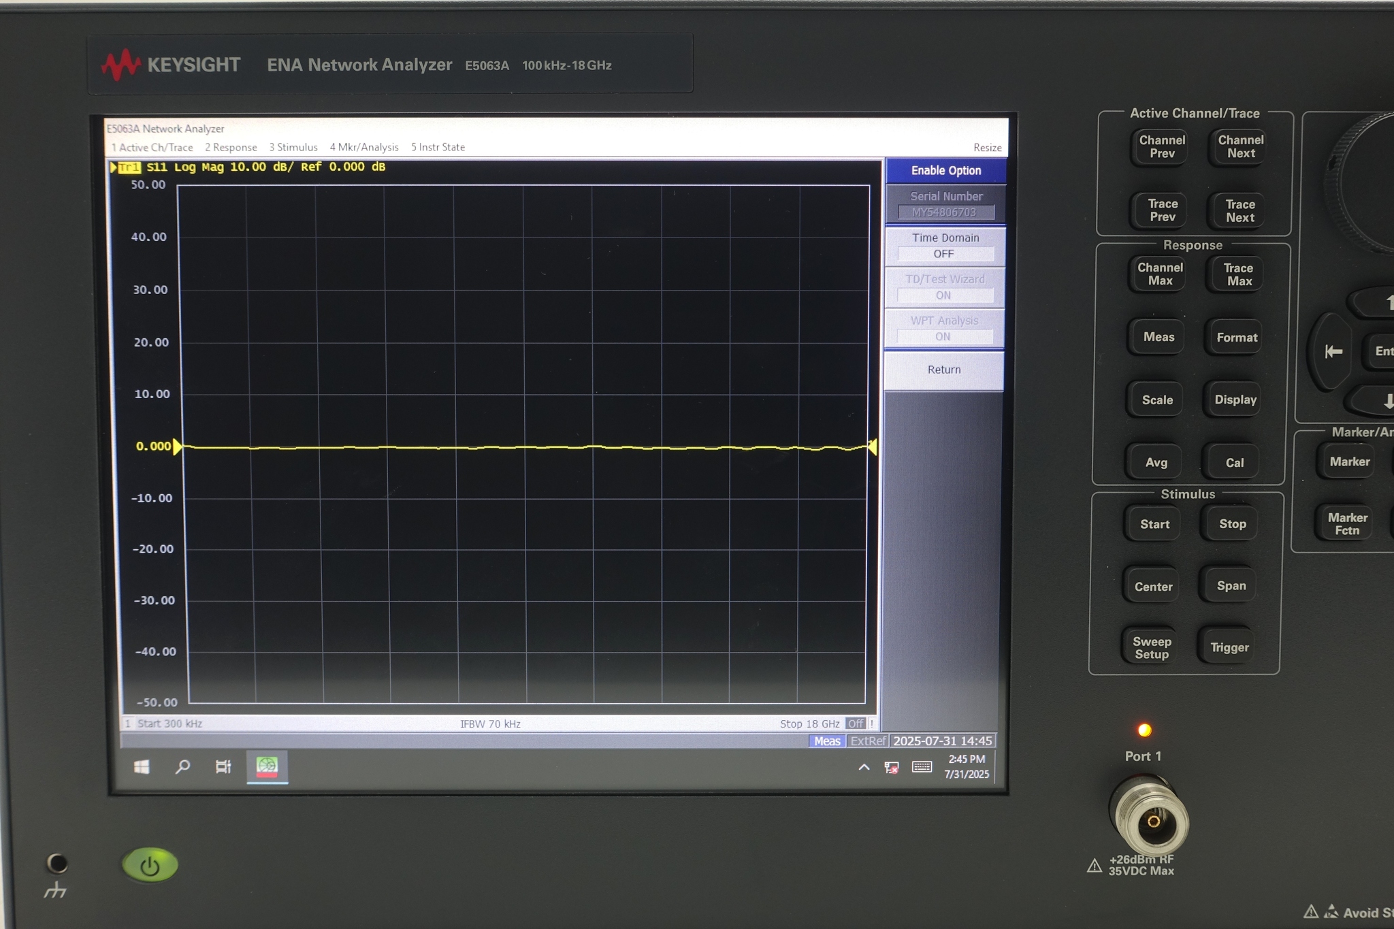Toggle the TD/Test Wizard softkey

tap(944, 287)
